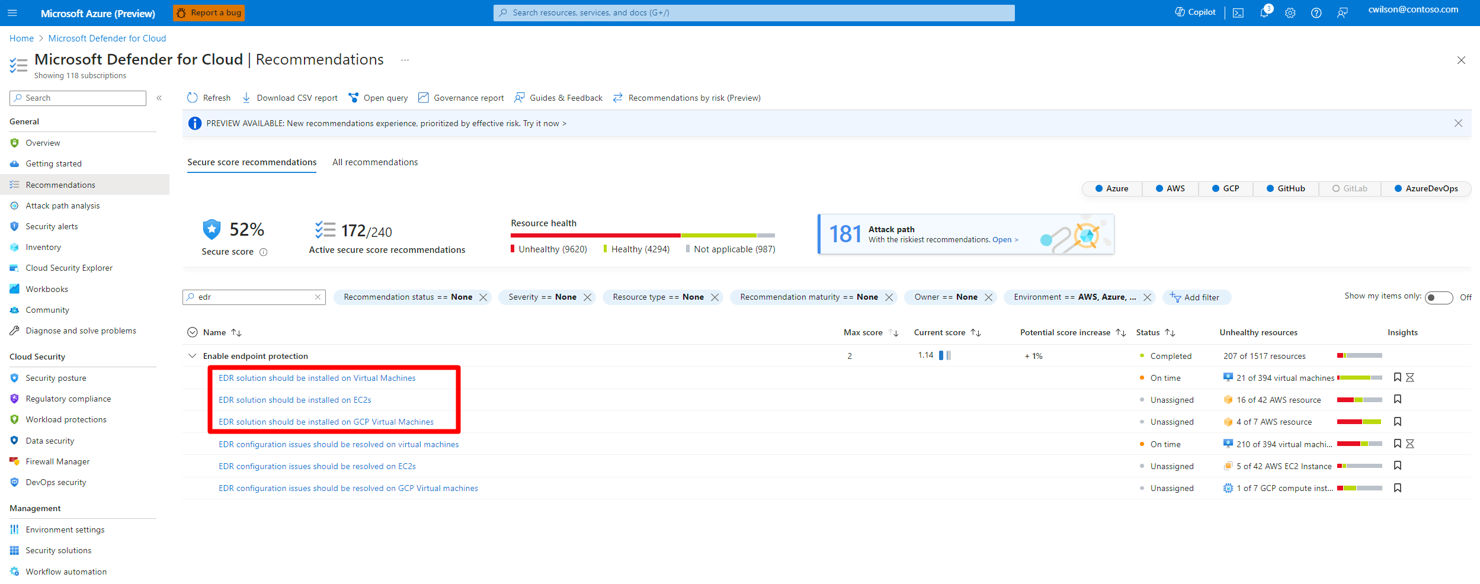
Task: Toggle the GitHub environment filter
Action: 1286,188
